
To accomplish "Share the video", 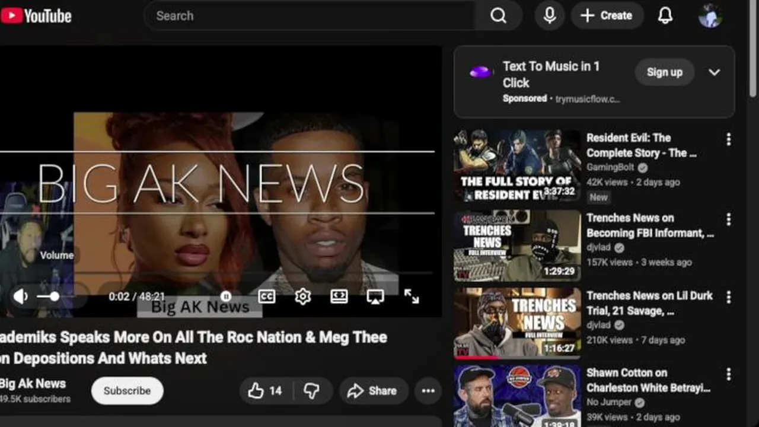I will (374, 391).
